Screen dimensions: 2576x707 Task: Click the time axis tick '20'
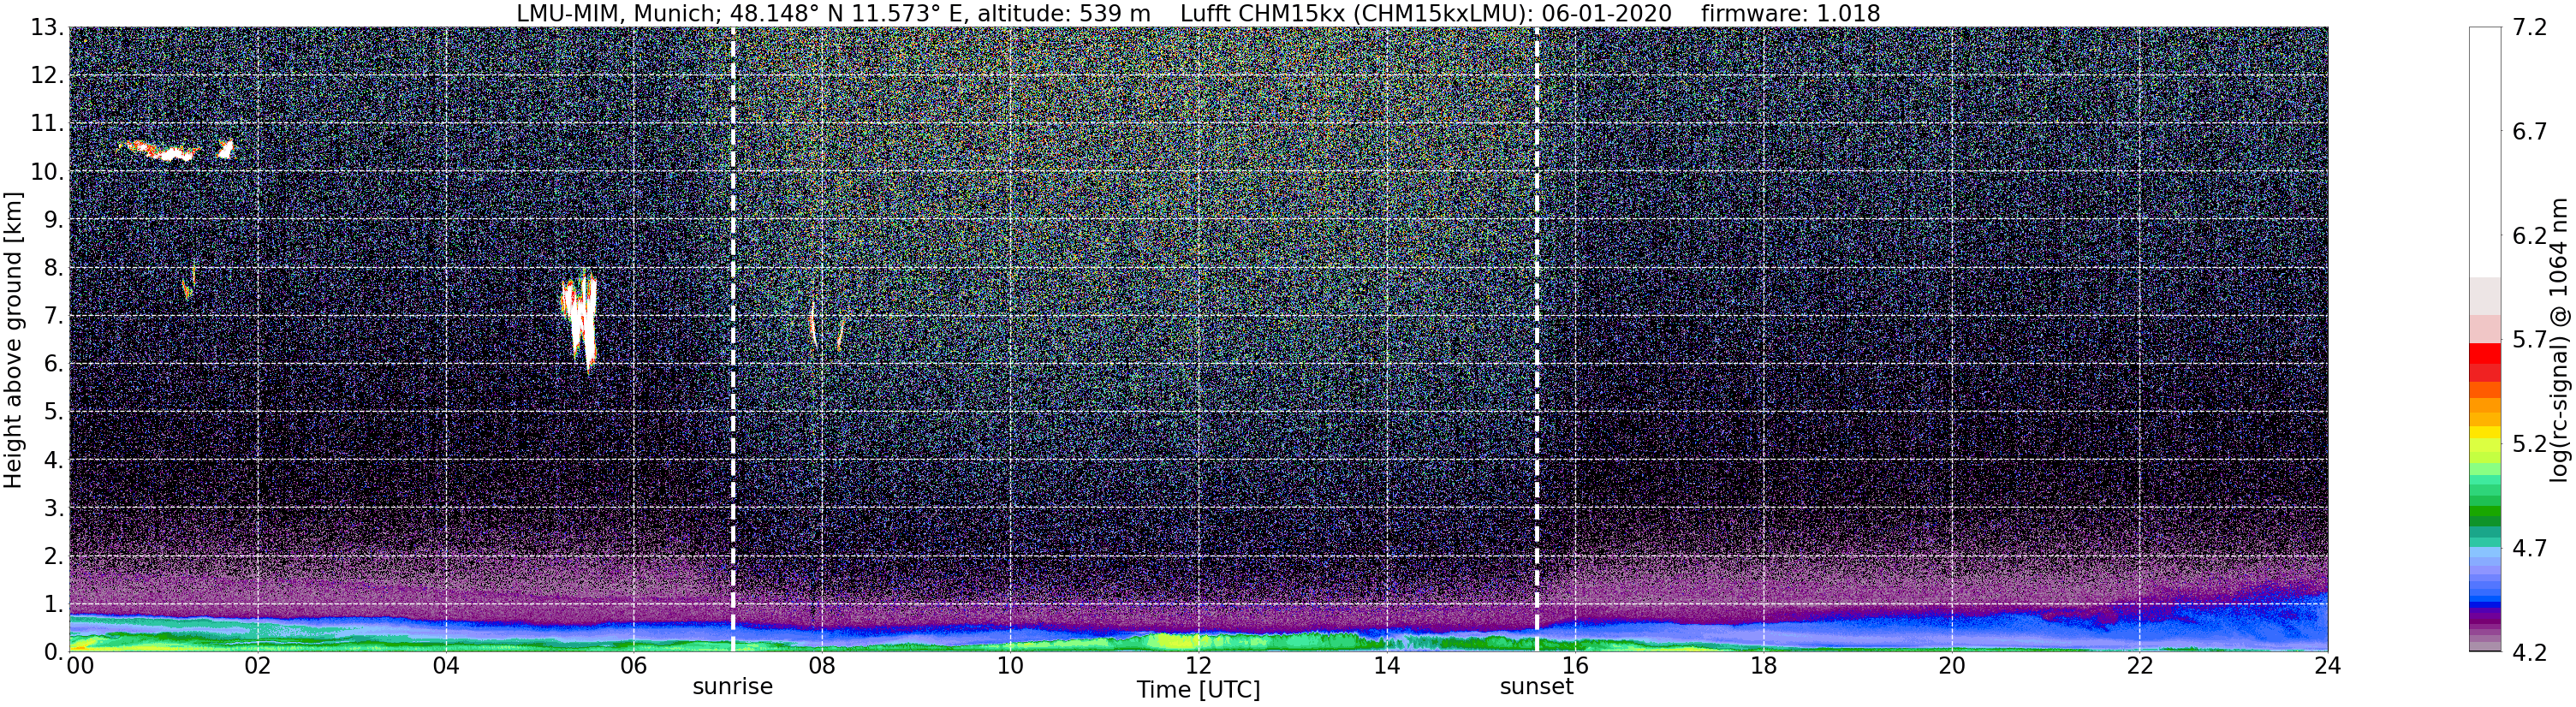coord(1951,666)
